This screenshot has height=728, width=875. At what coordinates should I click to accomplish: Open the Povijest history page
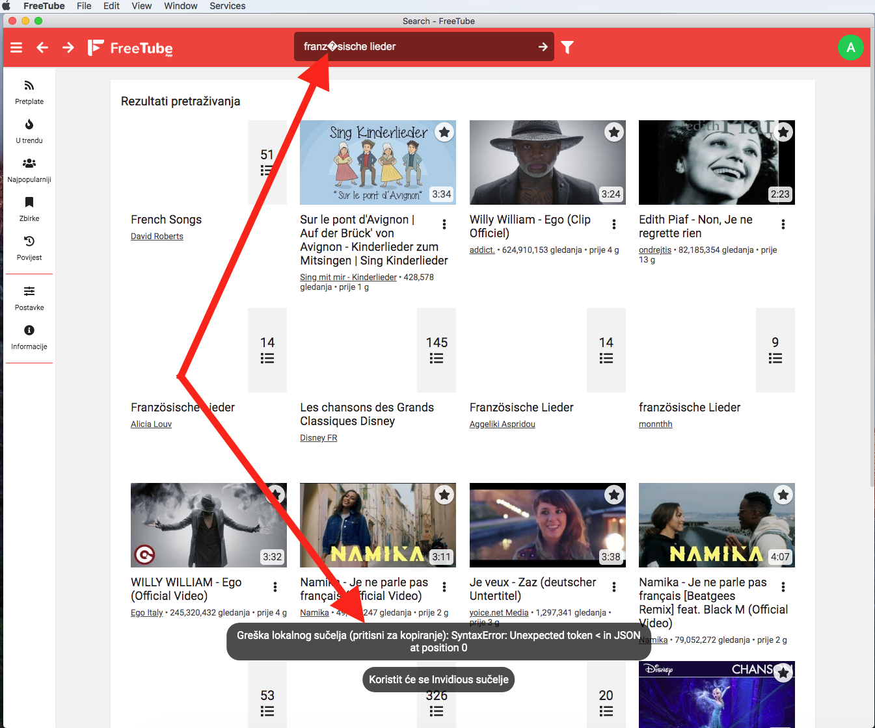click(x=29, y=248)
